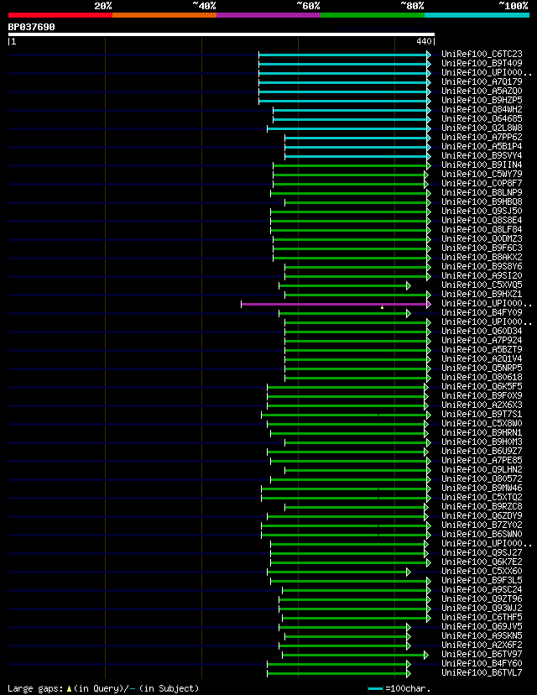The image size is (537, 695).
Task: Click the UniRef100_B6U9Z7 entry
Action: click(x=482, y=452)
